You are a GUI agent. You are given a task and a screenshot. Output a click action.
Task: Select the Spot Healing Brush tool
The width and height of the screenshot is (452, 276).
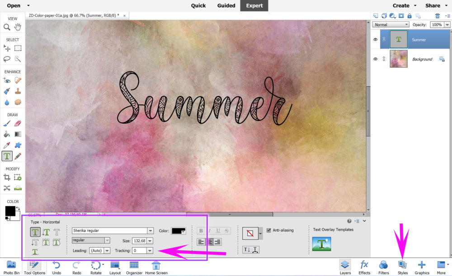[x=18, y=80]
